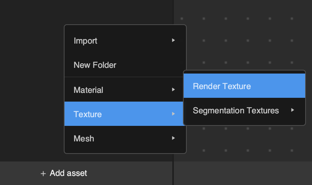This screenshot has height=185, width=312.
Task: Choose New Folder from the menu
Action: click(x=125, y=65)
